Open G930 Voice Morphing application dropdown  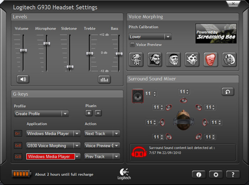(53, 146)
